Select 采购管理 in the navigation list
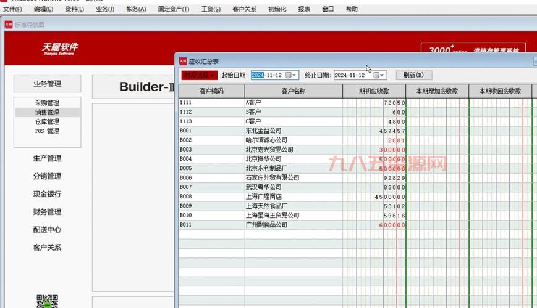The image size is (537, 308). [x=47, y=103]
